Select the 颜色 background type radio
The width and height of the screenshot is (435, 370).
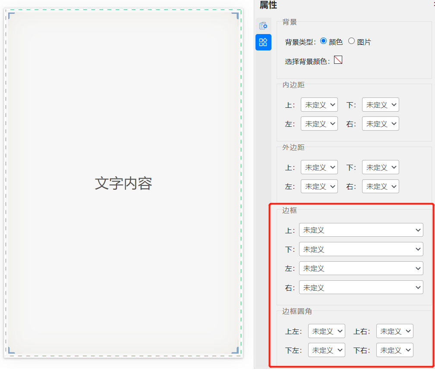[323, 41]
